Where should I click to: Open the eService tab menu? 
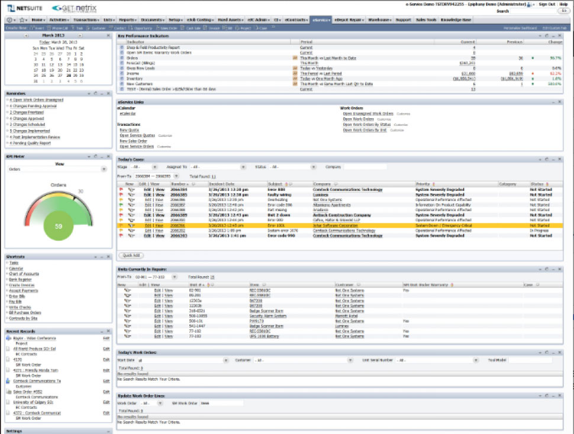click(x=321, y=20)
